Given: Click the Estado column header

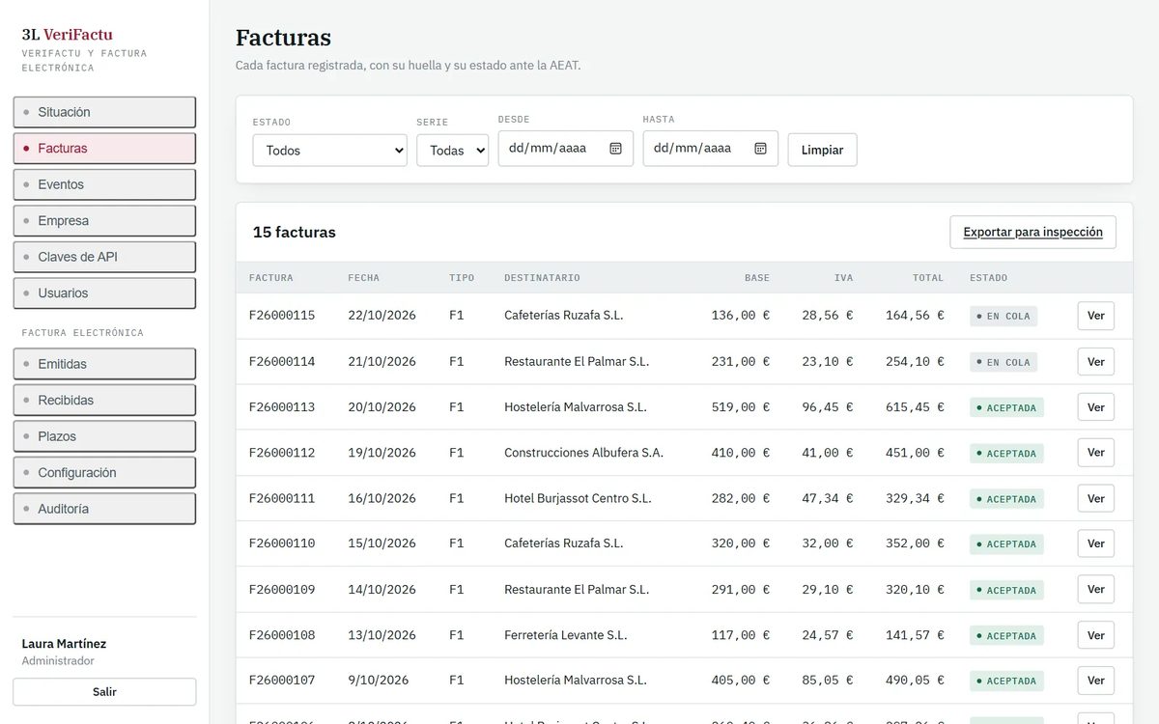Looking at the screenshot, I should (x=989, y=278).
